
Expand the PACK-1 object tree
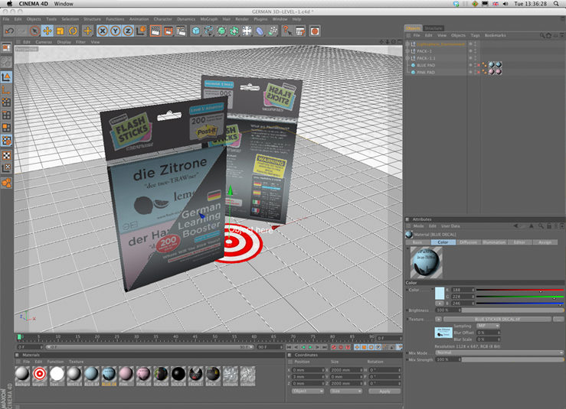click(x=407, y=51)
